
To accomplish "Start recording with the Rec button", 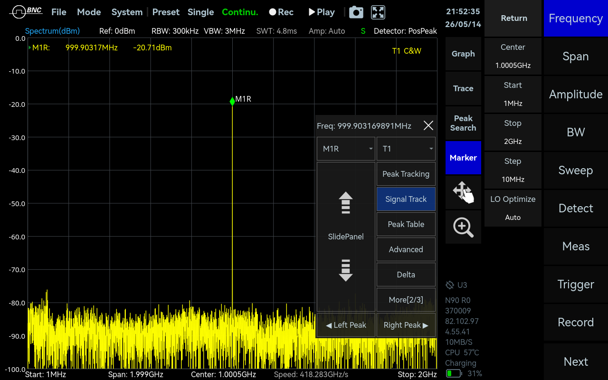I will click(281, 12).
